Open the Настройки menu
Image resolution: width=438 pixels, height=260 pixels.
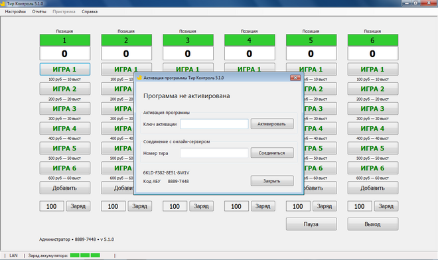(x=15, y=12)
